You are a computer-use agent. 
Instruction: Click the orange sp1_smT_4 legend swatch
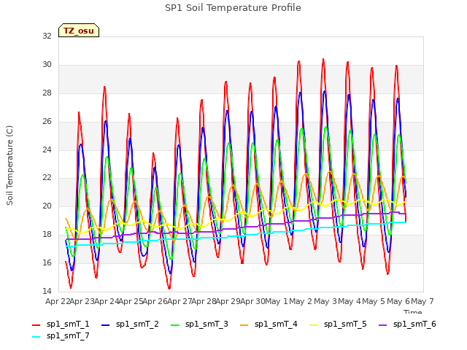pyautogui.click(x=244, y=325)
